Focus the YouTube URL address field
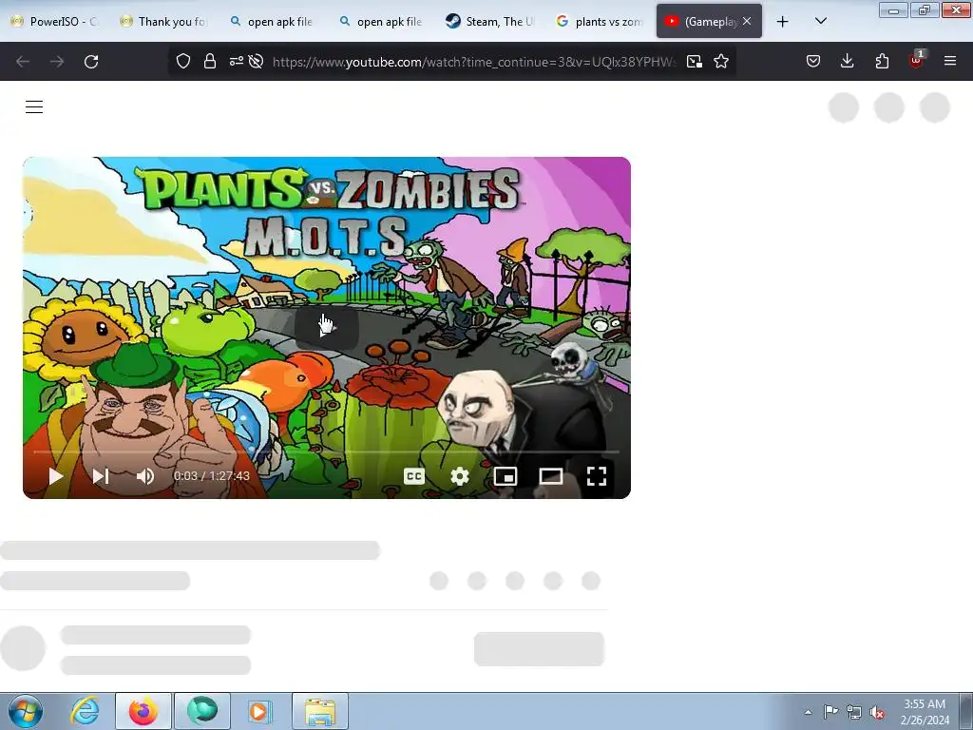Image resolution: width=973 pixels, height=730 pixels. pyautogui.click(x=474, y=62)
